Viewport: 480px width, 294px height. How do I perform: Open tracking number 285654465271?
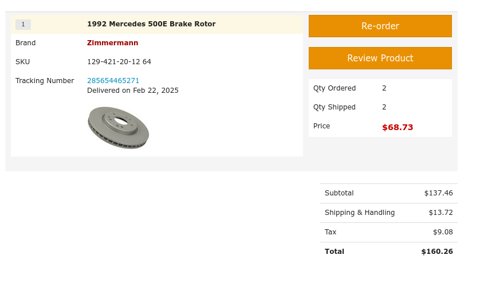click(113, 81)
